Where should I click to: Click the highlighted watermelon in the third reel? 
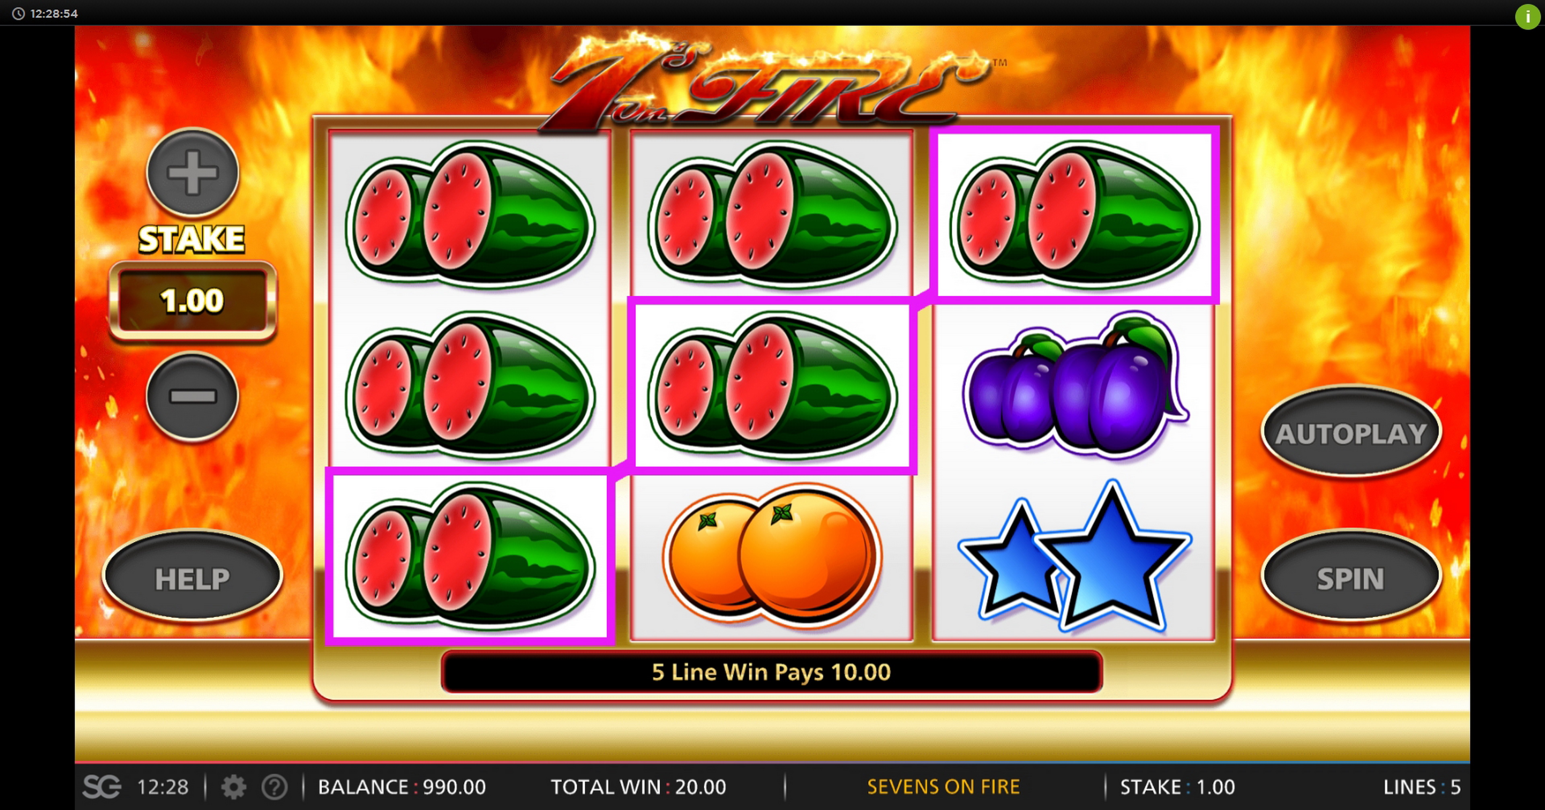point(1074,215)
